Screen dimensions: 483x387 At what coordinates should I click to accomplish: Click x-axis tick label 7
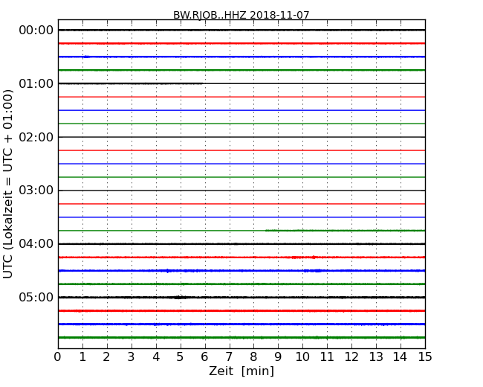(229, 357)
